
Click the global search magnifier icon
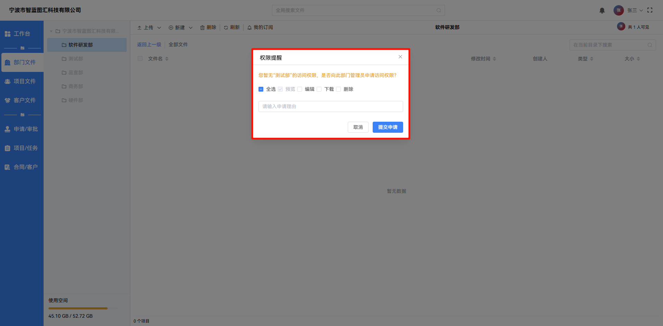438,10
